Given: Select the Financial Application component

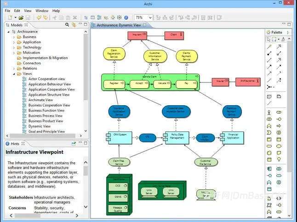Looking at the screenshot, I should pyautogui.click(x=232, y=138).
